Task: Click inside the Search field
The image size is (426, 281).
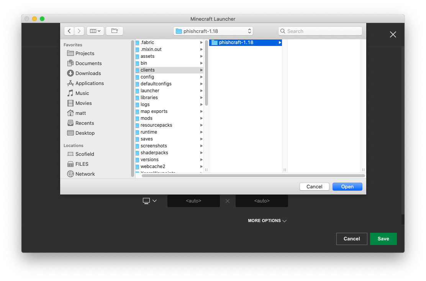Action: point(320,31)
